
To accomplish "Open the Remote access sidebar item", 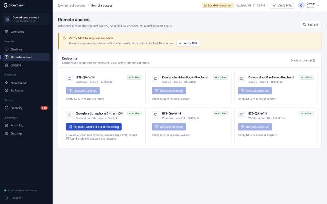I will click(x=26, y=57).
